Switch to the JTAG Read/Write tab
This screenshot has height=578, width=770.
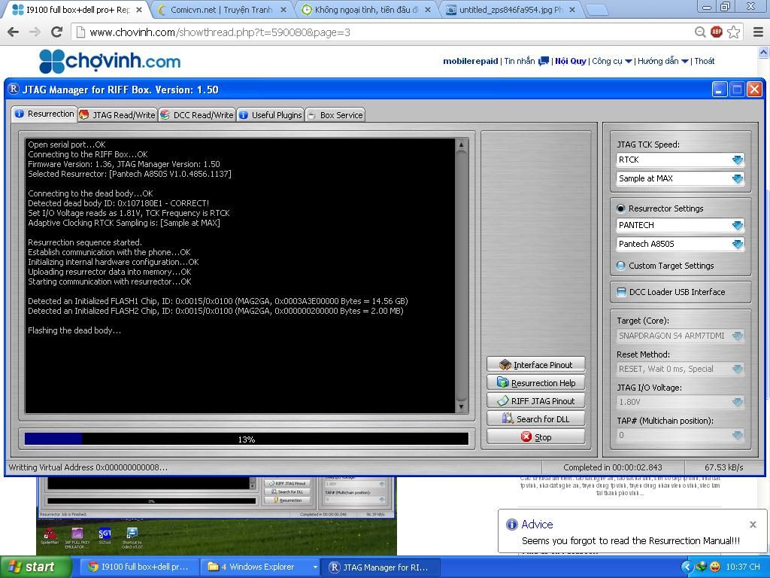pos(117,115)
